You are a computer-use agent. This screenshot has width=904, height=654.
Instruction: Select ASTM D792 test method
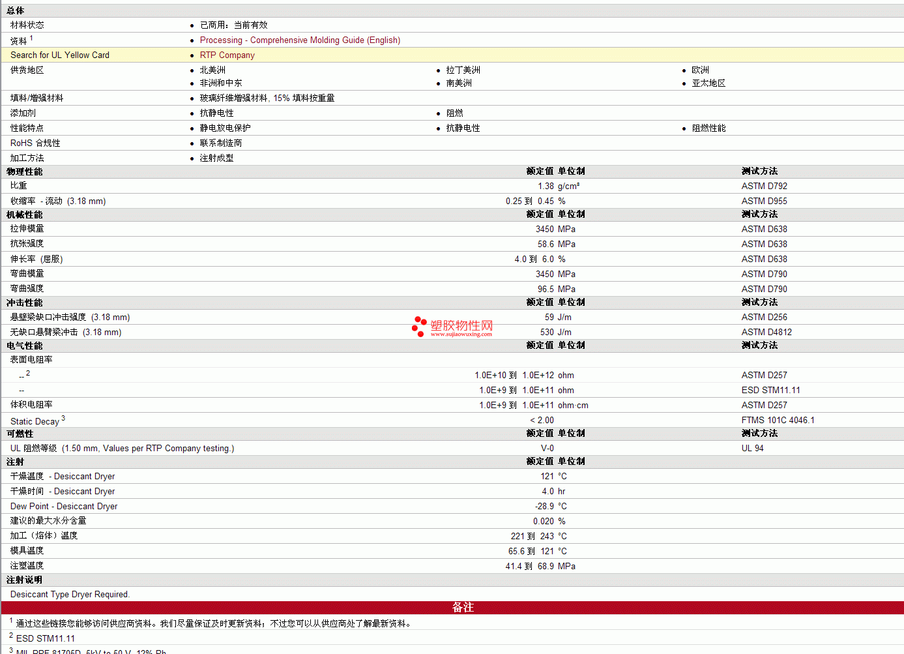point(764,186)
